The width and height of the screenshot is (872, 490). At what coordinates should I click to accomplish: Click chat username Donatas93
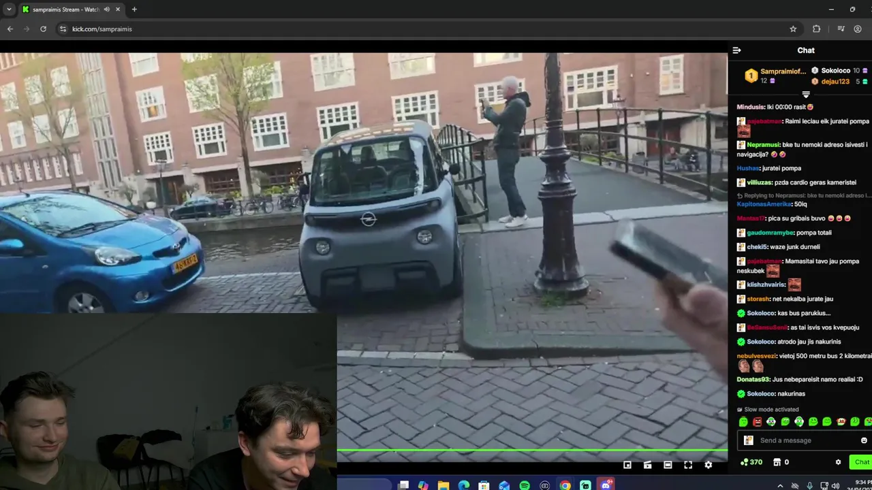753,379
